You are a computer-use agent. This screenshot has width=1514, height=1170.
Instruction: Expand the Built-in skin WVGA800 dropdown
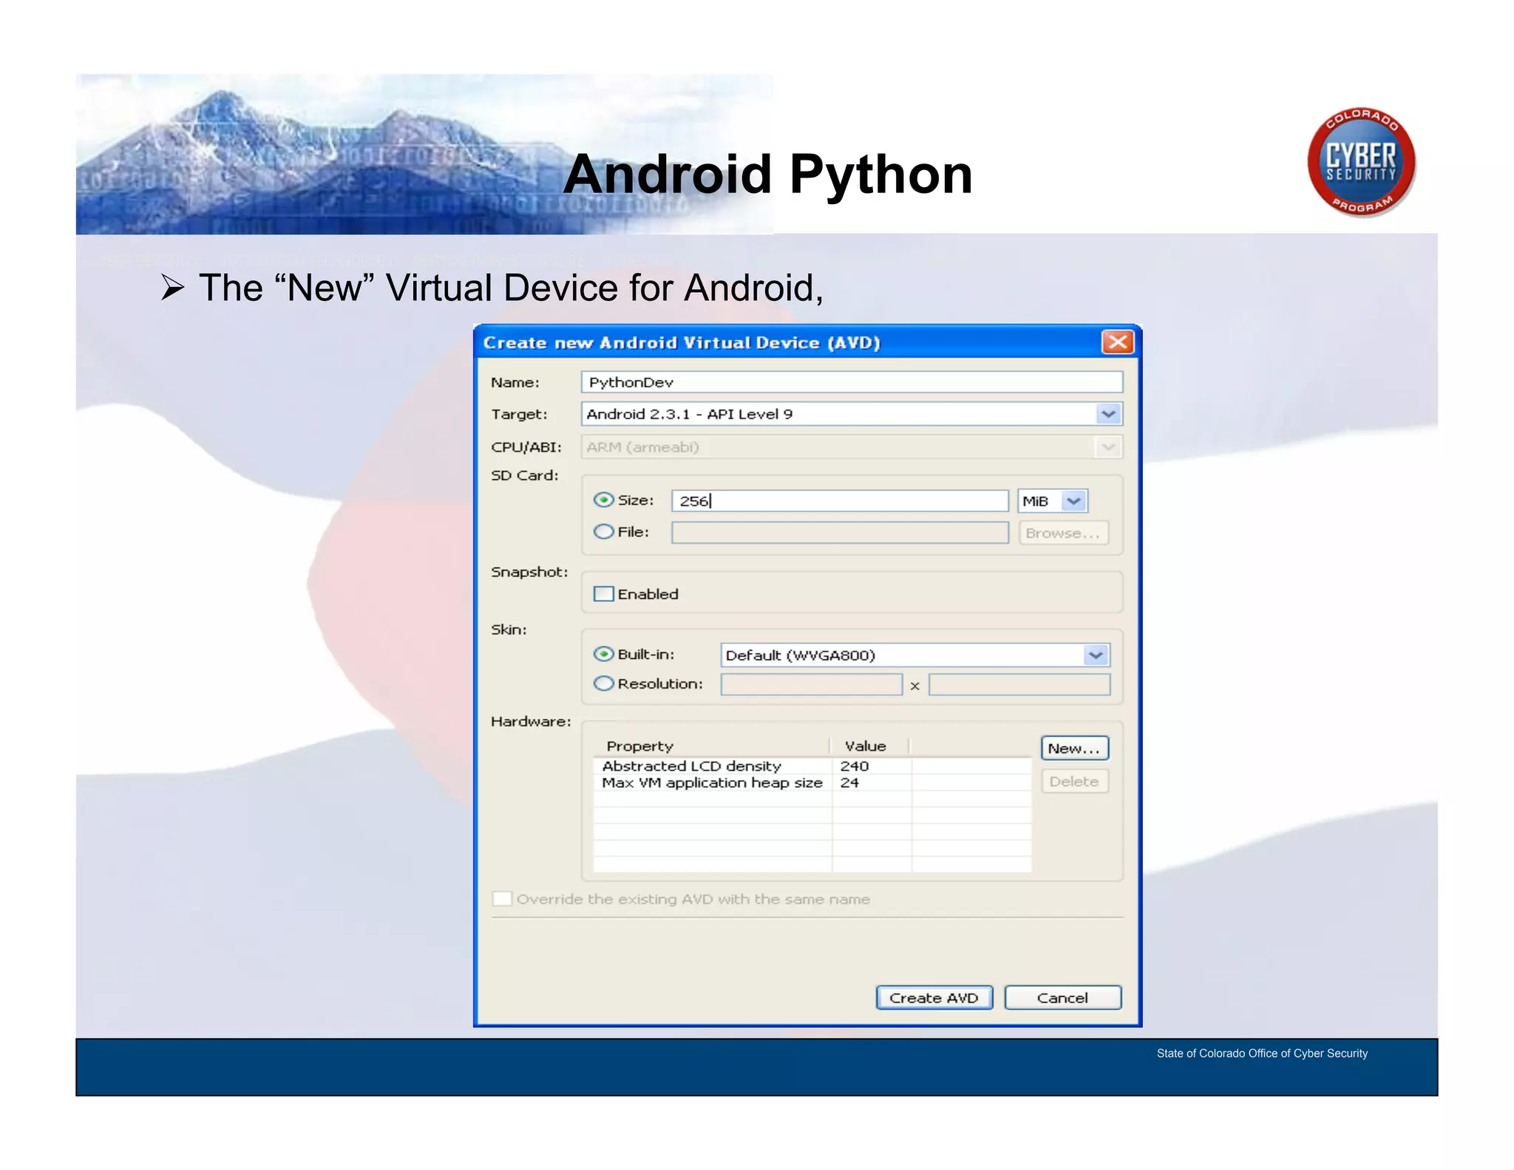[x=1096, y=655]
